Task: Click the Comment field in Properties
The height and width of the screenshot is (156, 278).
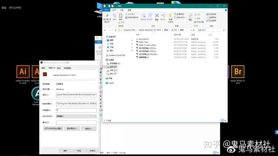Action: point(76,122)
